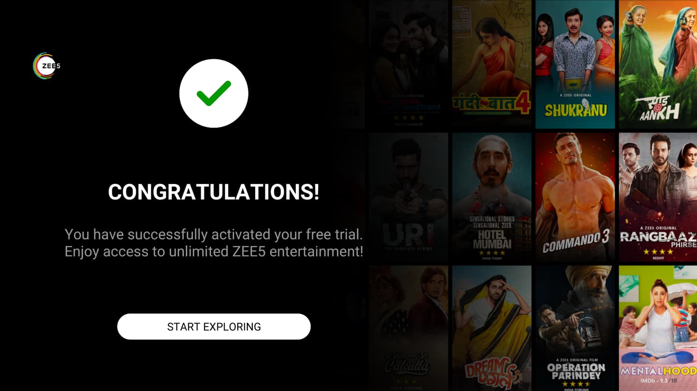The width and height of the screenshot is (697, 391).
Task: Select the URI movie poster
Action: click(x=408, y=197)
